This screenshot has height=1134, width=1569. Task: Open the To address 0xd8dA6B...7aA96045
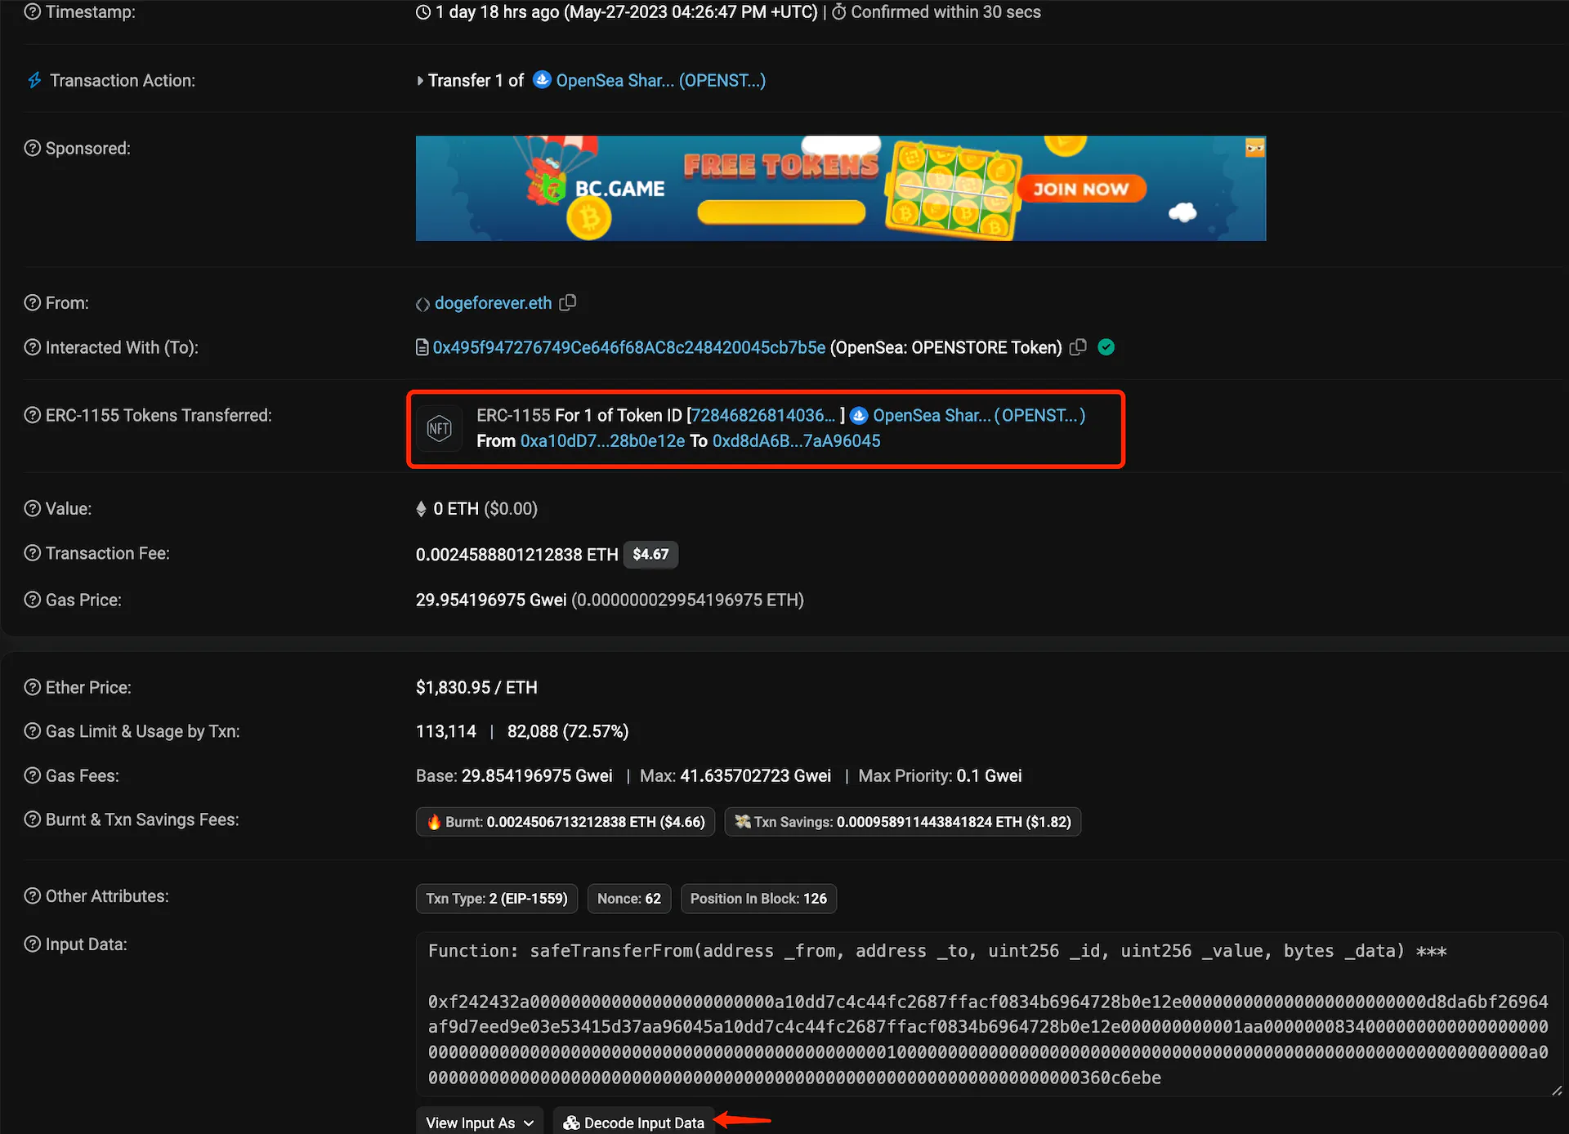tap(796, 440)
